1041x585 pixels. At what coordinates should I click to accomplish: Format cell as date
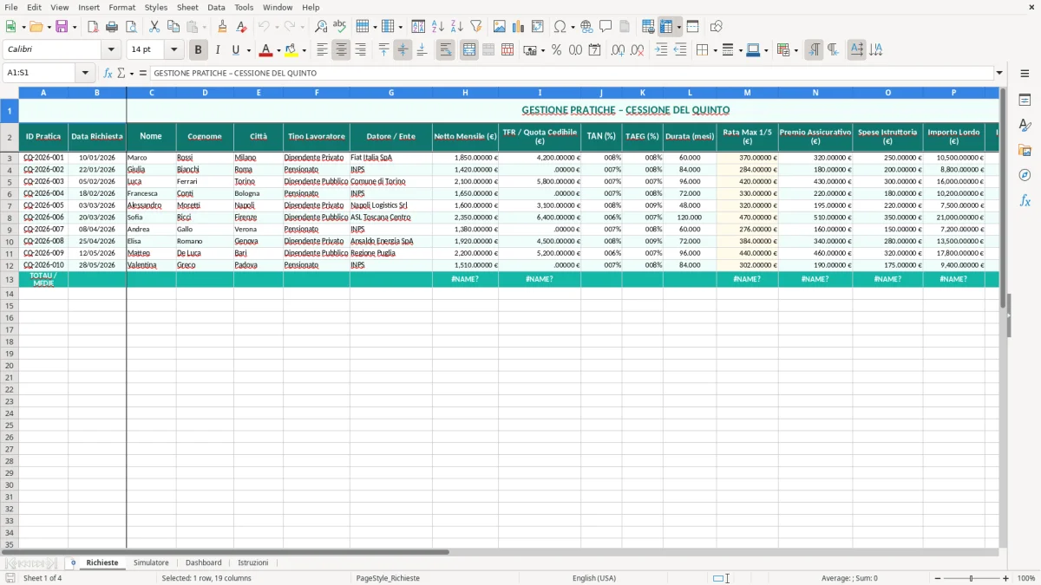595,50
